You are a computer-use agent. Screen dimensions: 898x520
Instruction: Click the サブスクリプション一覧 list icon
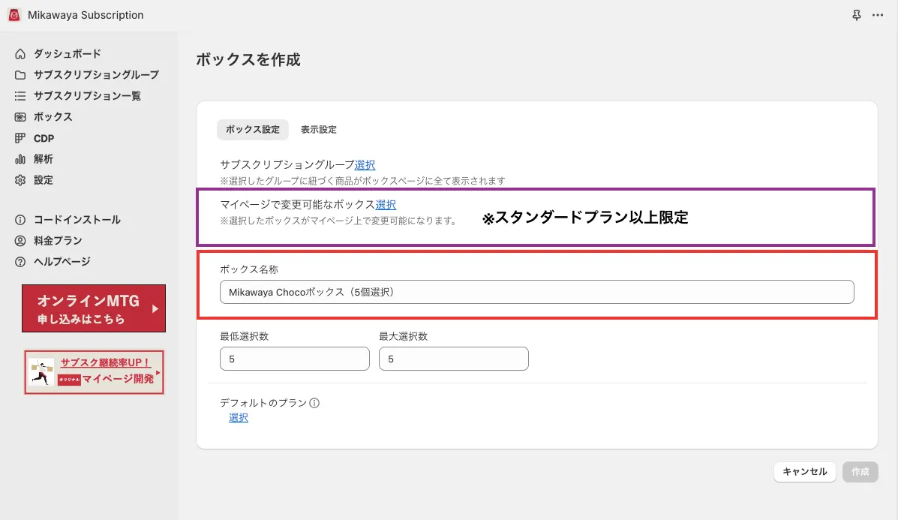click(20, 96)
